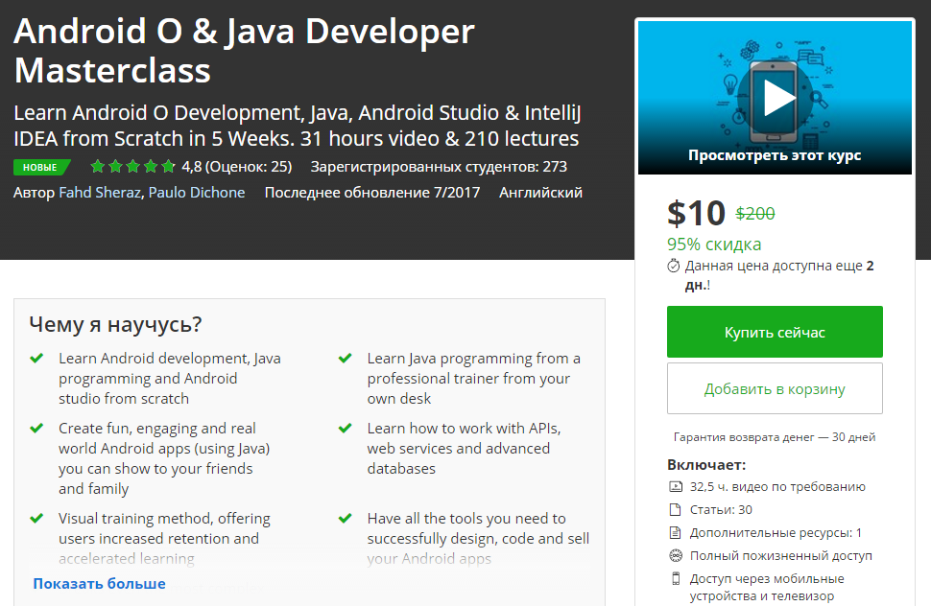Viewport: 931px width, 606px height.
Task: Click the Последнее обновление 7/2017 text
Action: pyautogui.click(x=372, y=193)
